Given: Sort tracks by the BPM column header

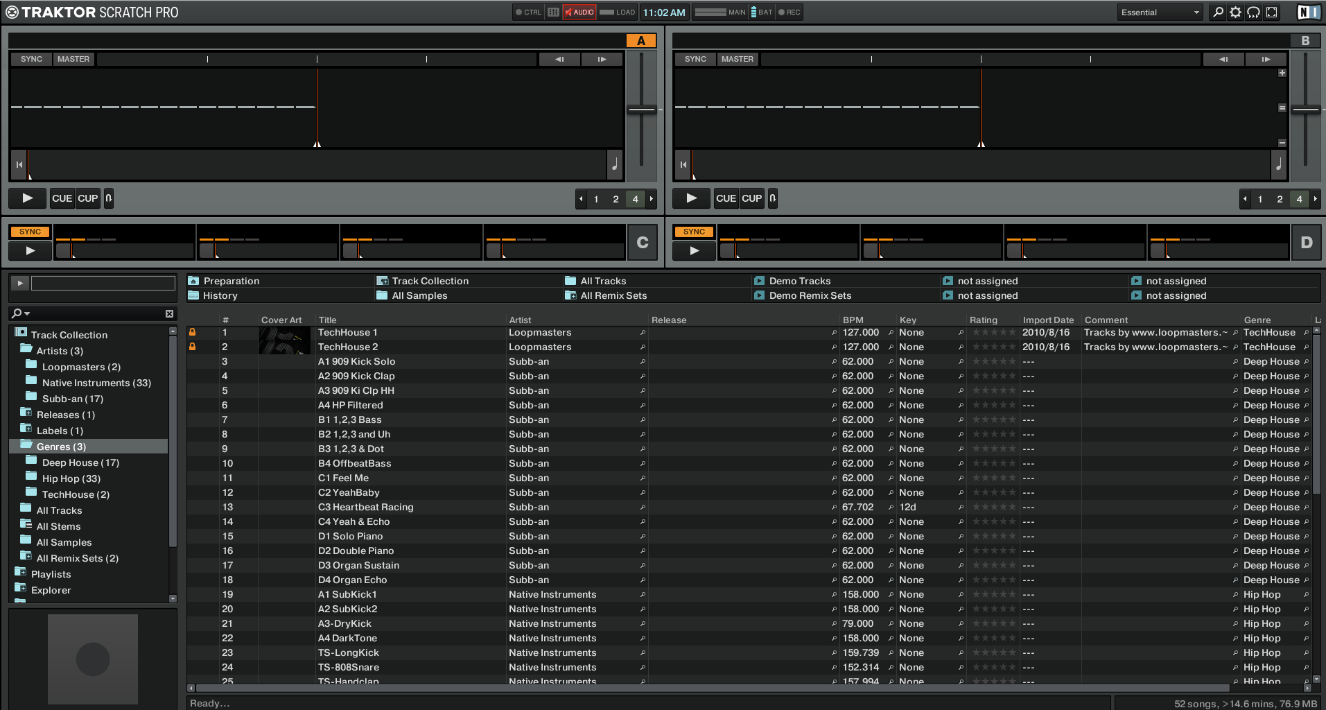Looking at the screenshot, I should tap(853, 320).
